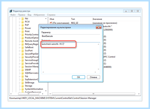
Task: Select the SQMServiceList tree item
Action: 31,73
